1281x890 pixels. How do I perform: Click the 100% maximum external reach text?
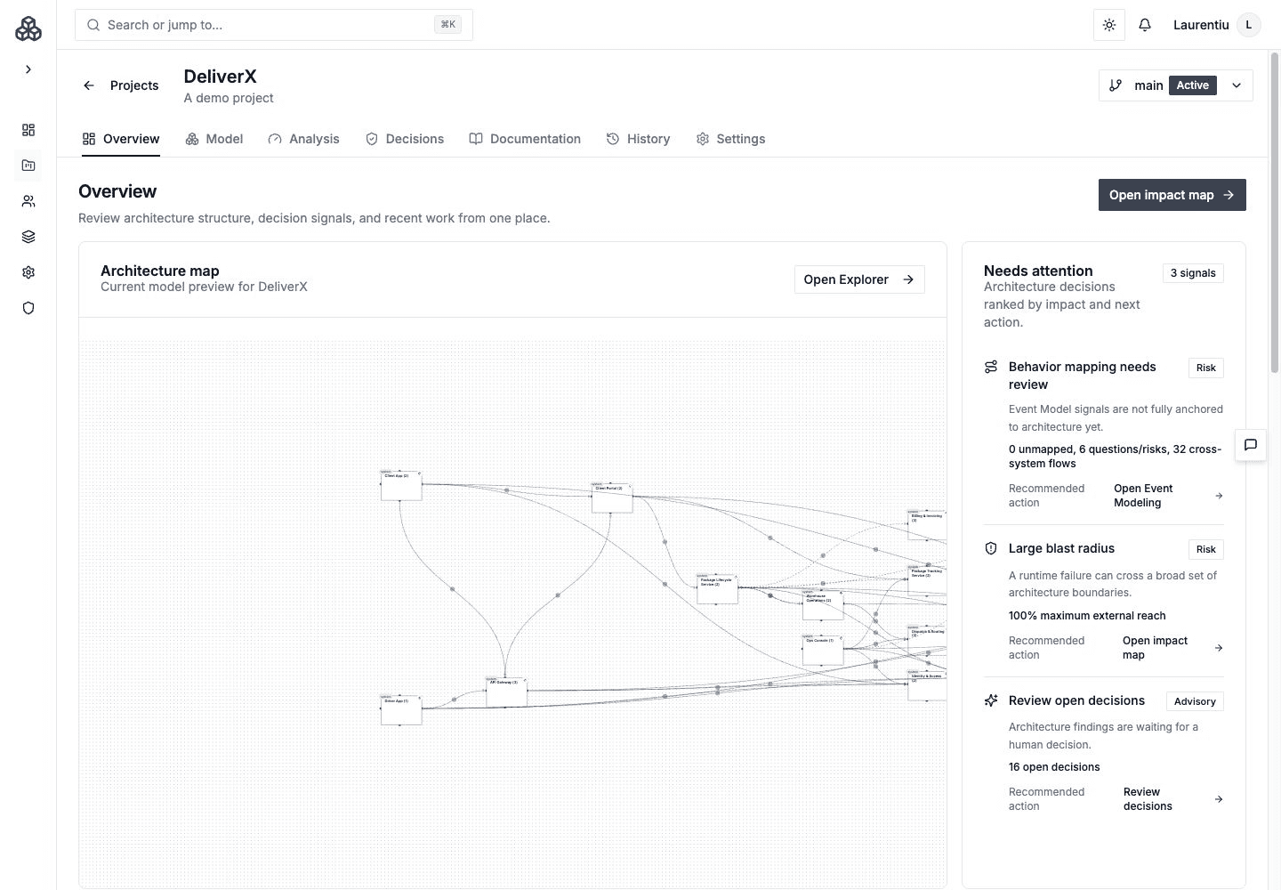(x=1087, y=616)
